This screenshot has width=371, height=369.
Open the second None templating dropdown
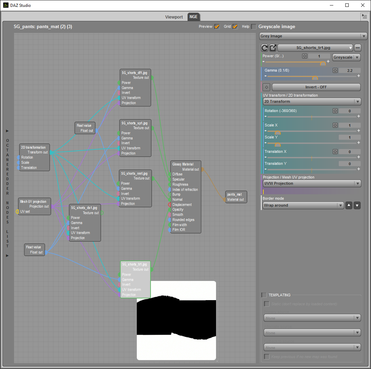[x=312, y=333]
